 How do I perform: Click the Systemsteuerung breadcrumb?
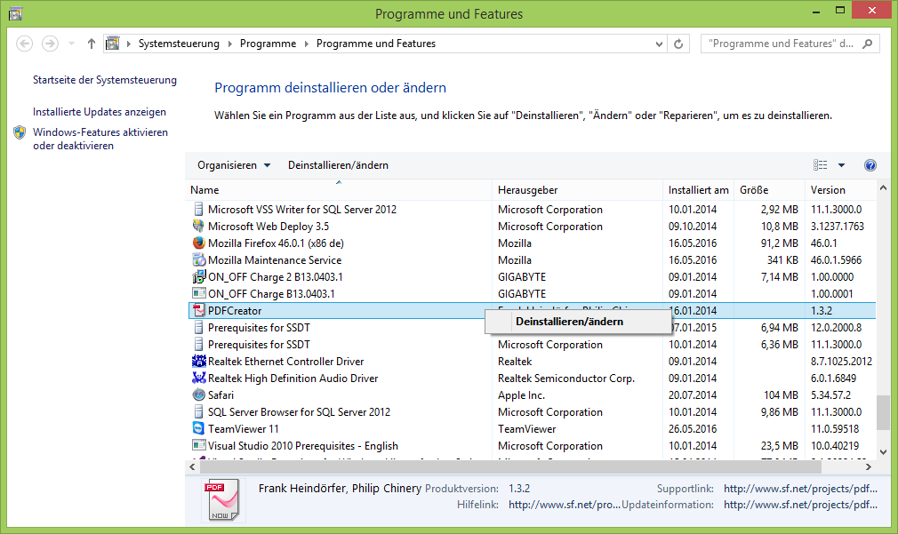click(x=179, y=44)
